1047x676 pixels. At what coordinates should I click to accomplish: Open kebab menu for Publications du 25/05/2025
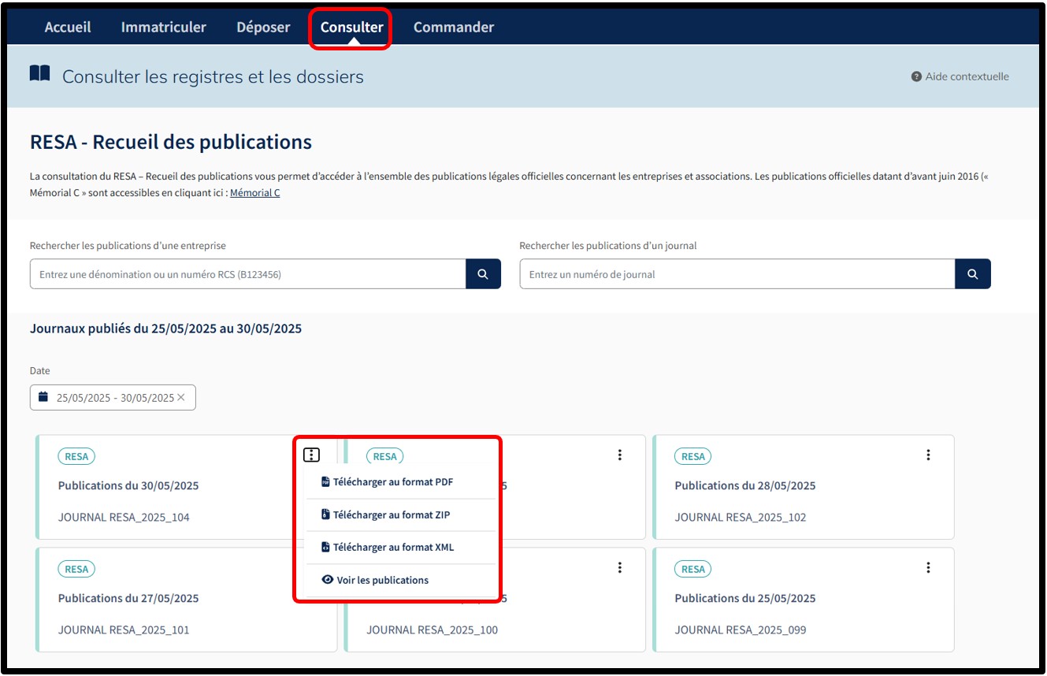[928, 567]
